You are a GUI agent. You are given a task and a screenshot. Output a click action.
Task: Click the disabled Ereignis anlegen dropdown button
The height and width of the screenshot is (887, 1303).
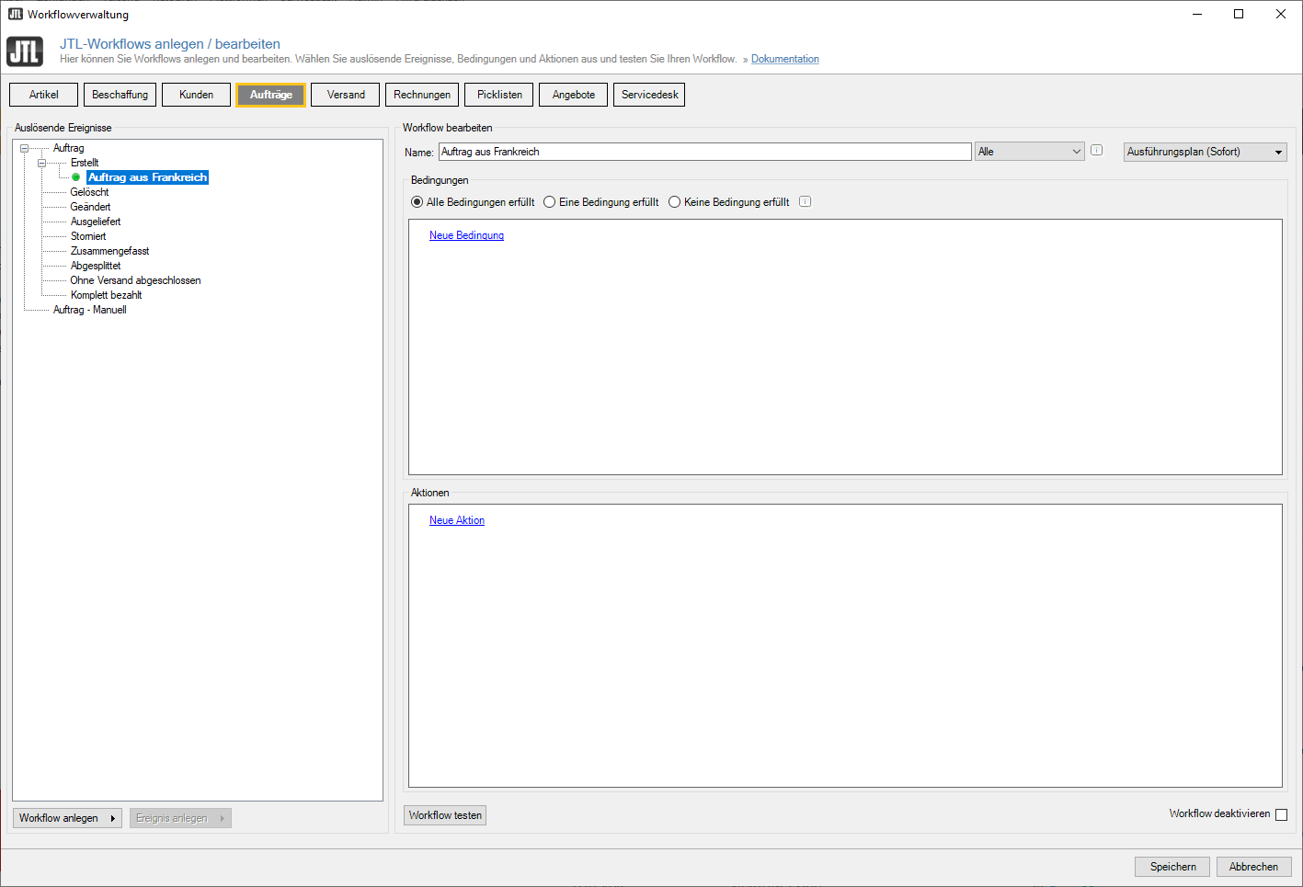(180, 818)
